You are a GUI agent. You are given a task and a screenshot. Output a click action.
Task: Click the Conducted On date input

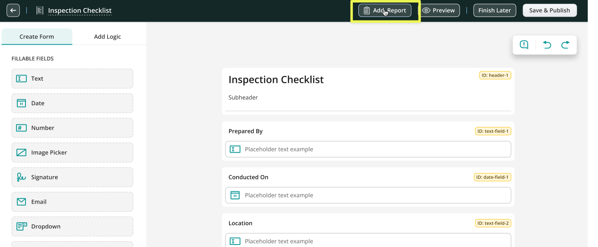[x=368, y=195]
